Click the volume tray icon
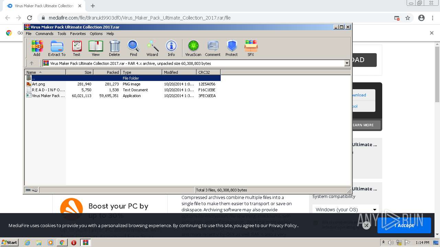The height and width of the screenshot is (247, 440). 391,243
